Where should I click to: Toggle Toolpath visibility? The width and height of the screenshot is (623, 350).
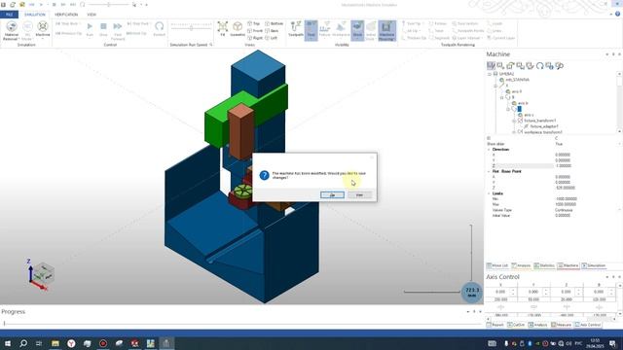(x=296, y=29)
